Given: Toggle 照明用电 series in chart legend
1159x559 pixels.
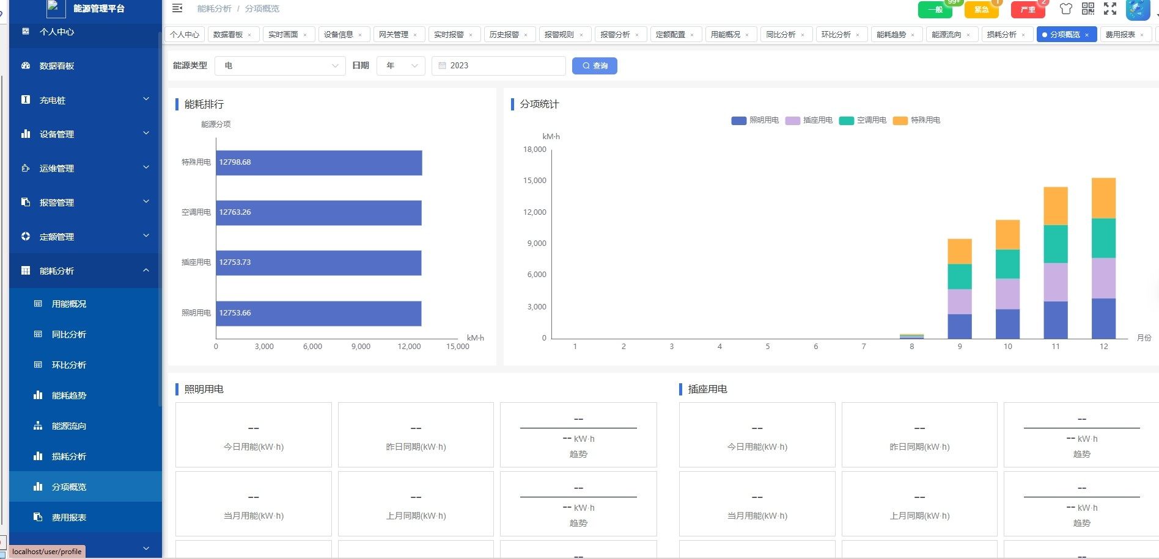Looking at the screenshot, I should (755, 120).
